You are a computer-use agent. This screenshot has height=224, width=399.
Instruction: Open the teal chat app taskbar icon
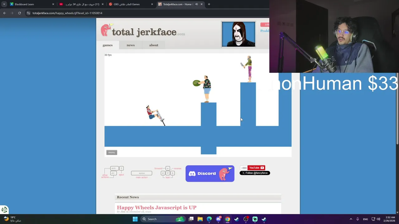[x=255, y=219]
